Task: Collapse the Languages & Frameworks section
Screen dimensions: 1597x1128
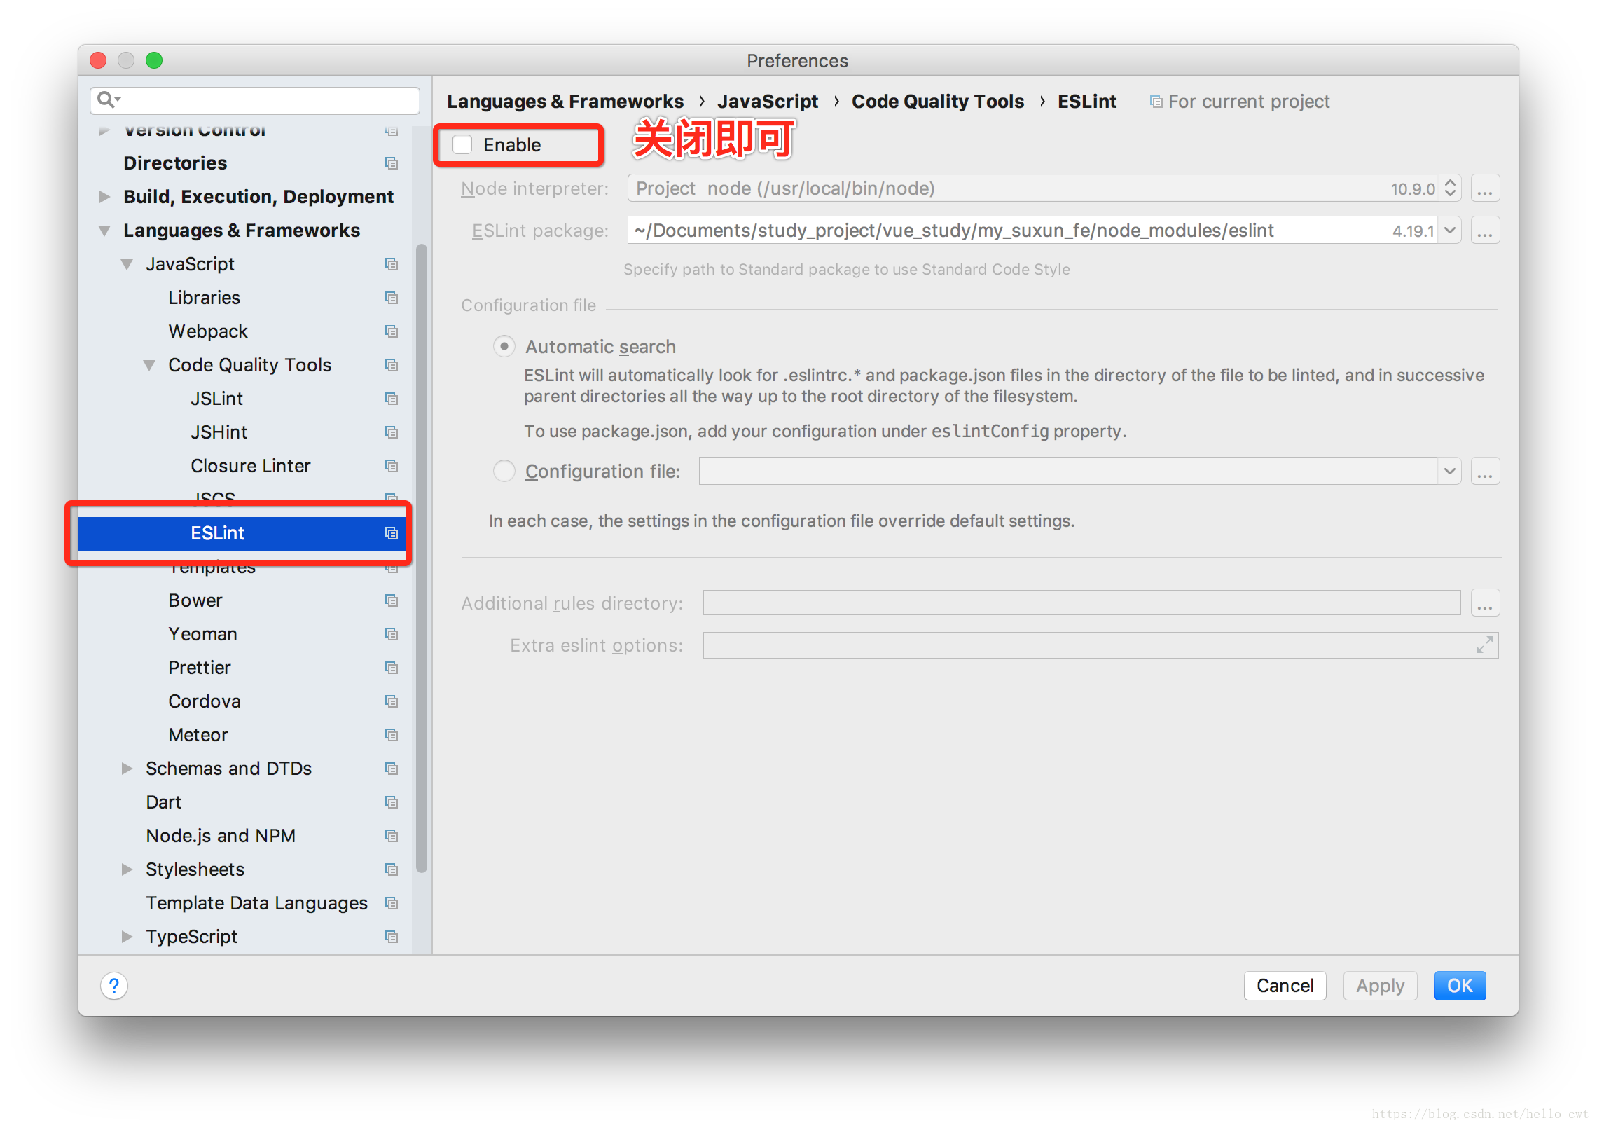Action: (x=104, y=231)
